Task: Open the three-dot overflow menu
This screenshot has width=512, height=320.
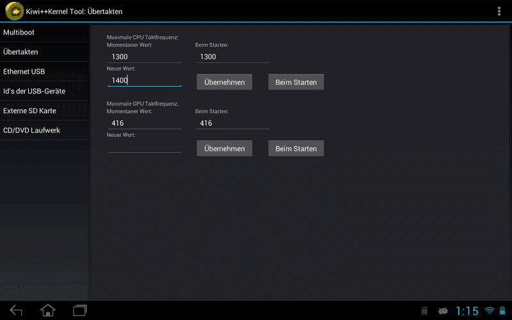Action: pos(499,11)
